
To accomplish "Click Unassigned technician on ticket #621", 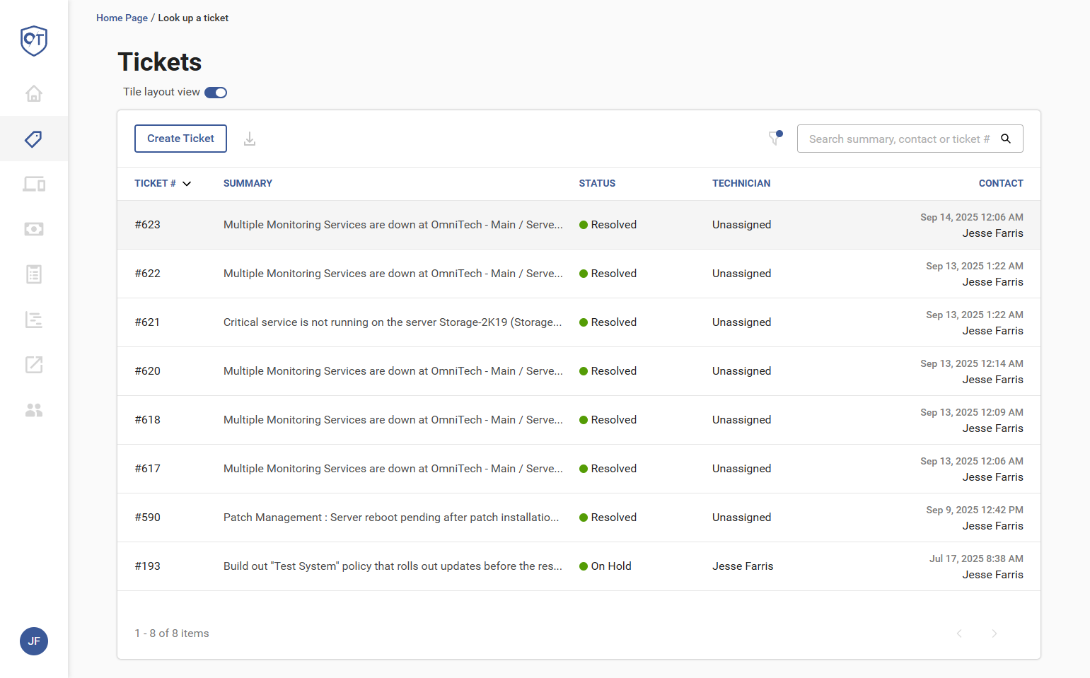I will coord(741,322).
